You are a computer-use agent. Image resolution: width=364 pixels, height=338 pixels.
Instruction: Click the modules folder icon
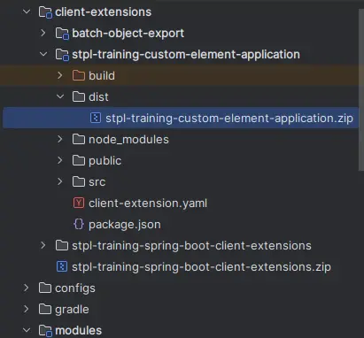pyautogui.click(x=45, y=330)
